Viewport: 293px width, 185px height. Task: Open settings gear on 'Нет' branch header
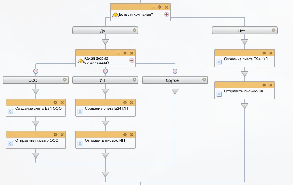tap(274, 30)
